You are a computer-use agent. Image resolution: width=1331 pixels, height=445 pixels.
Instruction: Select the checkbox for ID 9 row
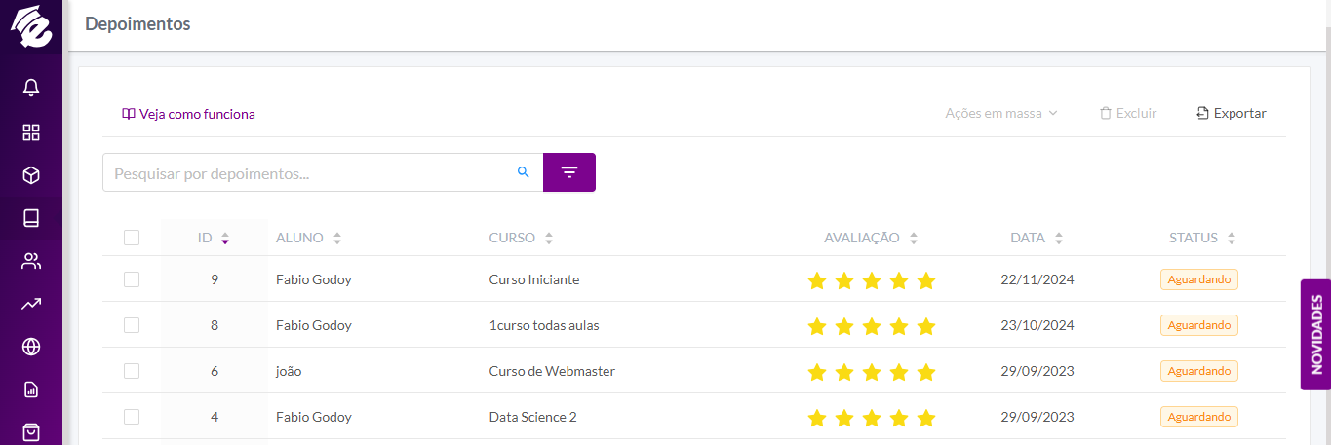point(132,279)
